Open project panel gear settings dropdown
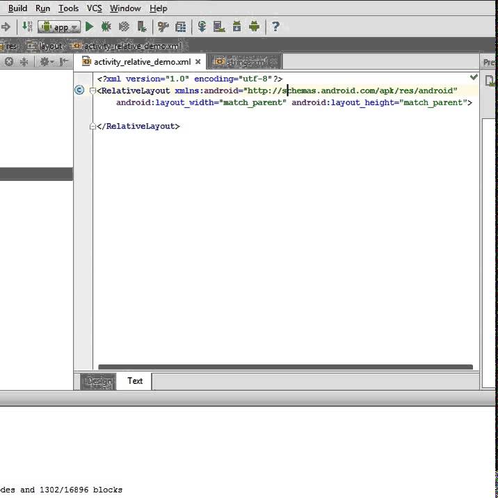The image size is (498, 498). pos(47,62)
